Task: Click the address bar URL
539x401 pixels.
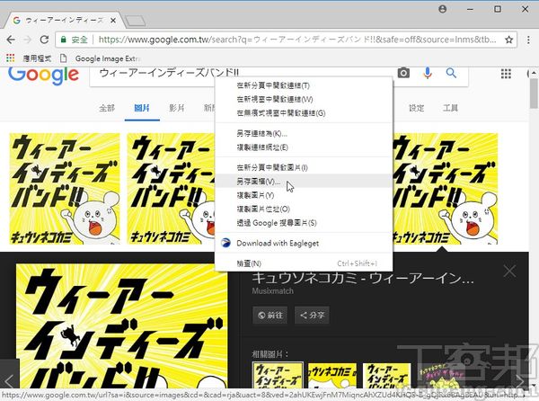Action: click(x=297, y=40)
